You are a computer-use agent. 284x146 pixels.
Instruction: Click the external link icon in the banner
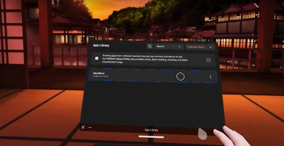pyautogui.click(x=208, y=60)
